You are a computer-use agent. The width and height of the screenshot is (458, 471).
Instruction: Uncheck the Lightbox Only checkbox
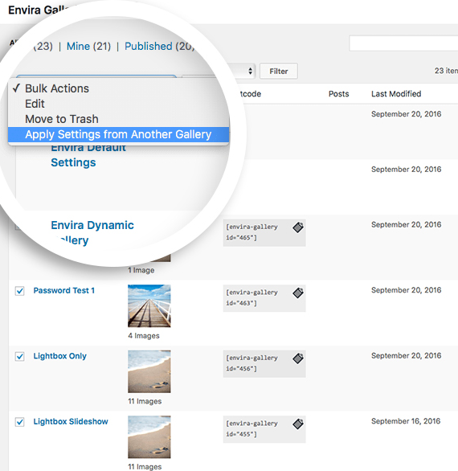pyautogui.click(x=20, y=356)
